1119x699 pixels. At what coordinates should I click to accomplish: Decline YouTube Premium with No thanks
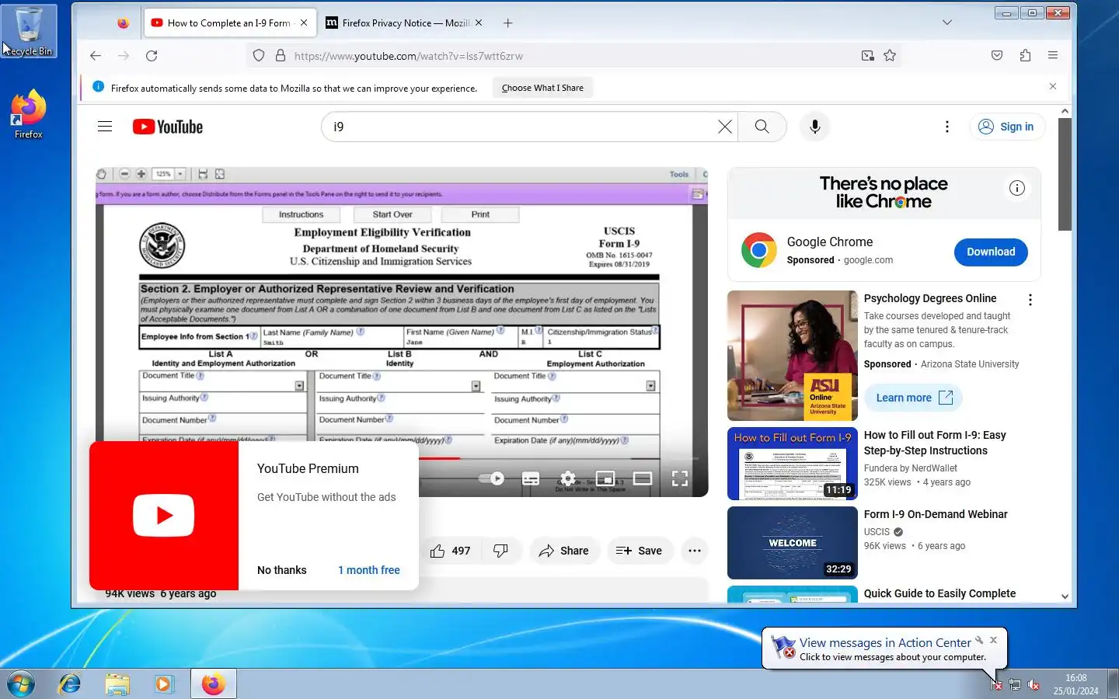[x=282, y=570]
